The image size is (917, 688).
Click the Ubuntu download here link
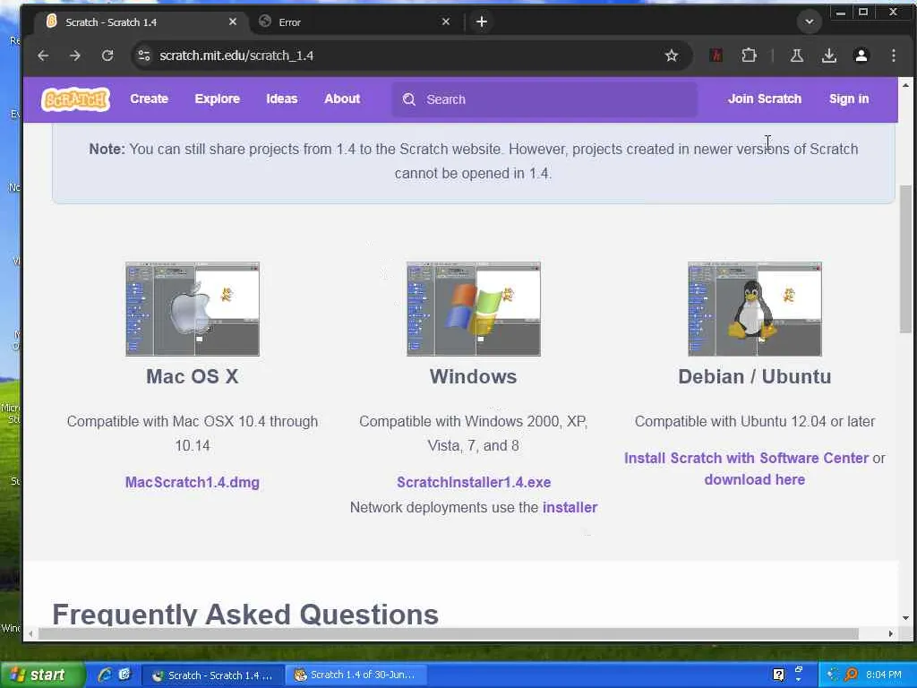point(754,480)
